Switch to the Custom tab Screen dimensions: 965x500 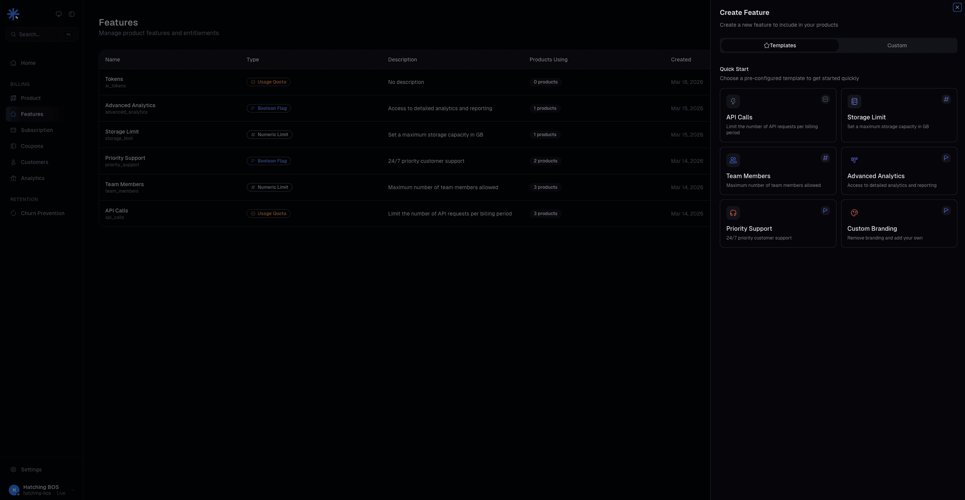(x=897, y=45)
